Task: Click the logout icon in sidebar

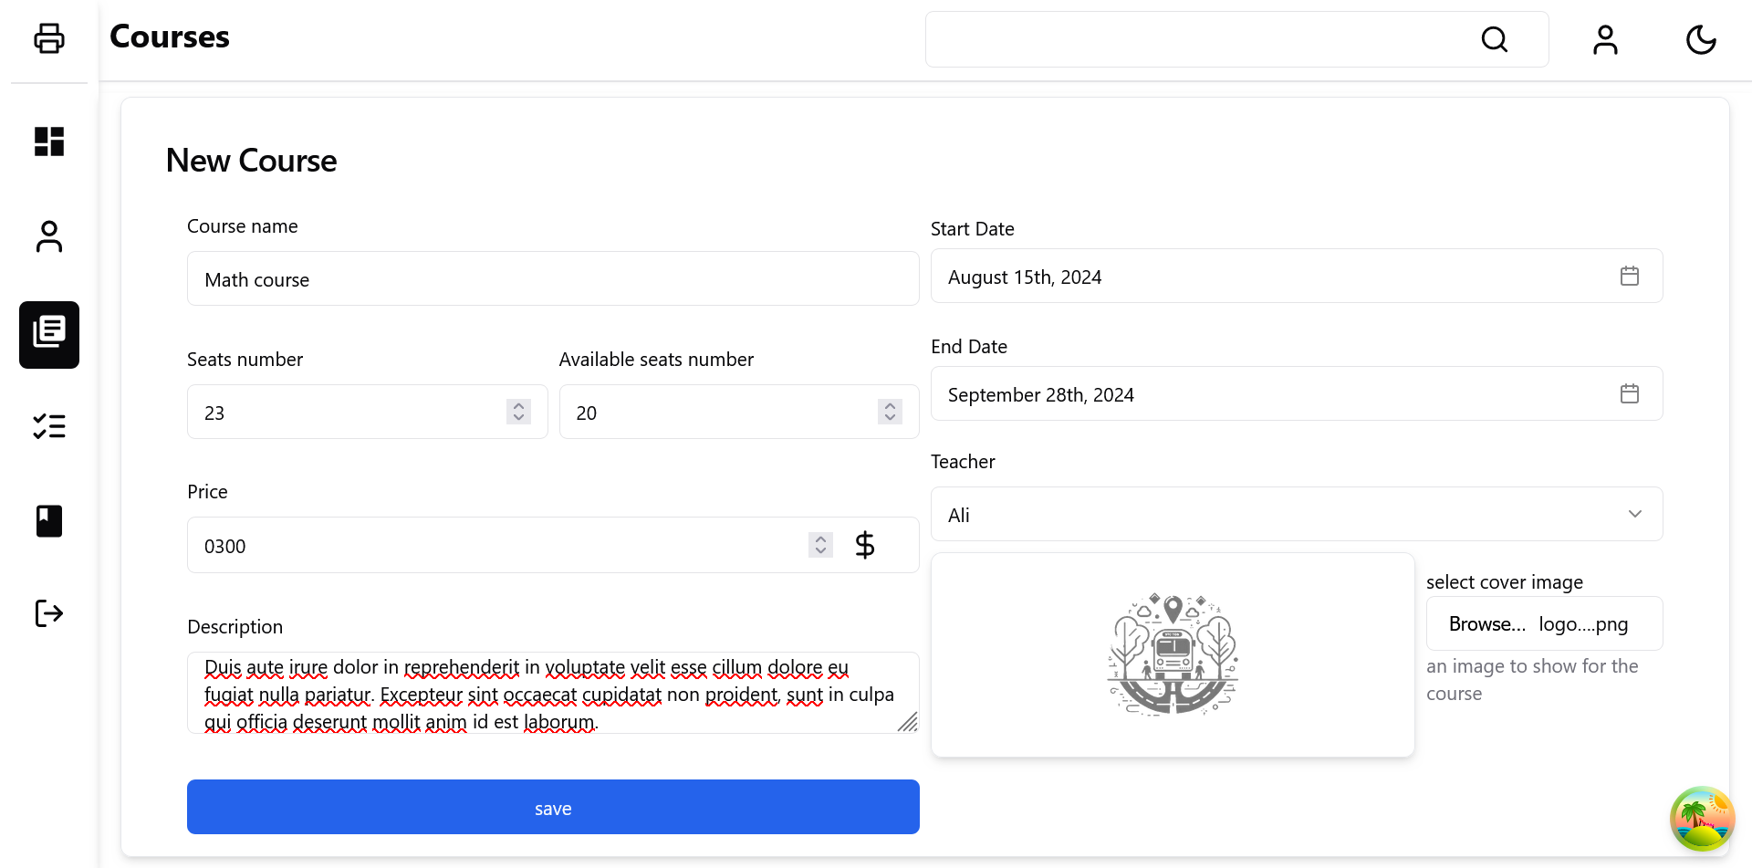Action: coord(49,613)
